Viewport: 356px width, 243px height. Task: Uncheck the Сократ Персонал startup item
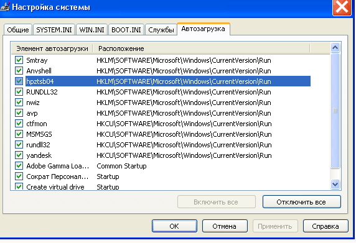[x=19, y=177]
